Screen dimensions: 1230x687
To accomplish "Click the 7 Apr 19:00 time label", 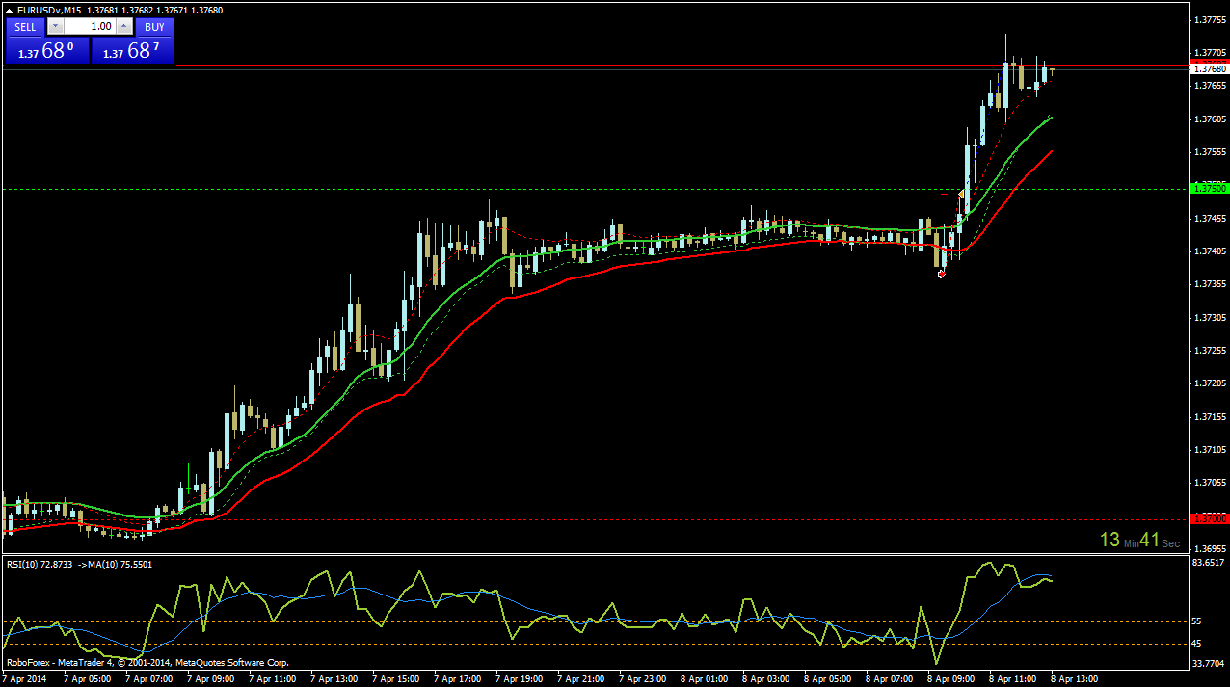I will 521,679.
